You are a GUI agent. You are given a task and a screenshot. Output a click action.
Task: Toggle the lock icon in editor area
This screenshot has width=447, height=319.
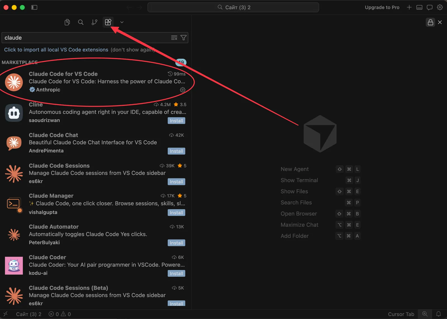coord(431,22)
